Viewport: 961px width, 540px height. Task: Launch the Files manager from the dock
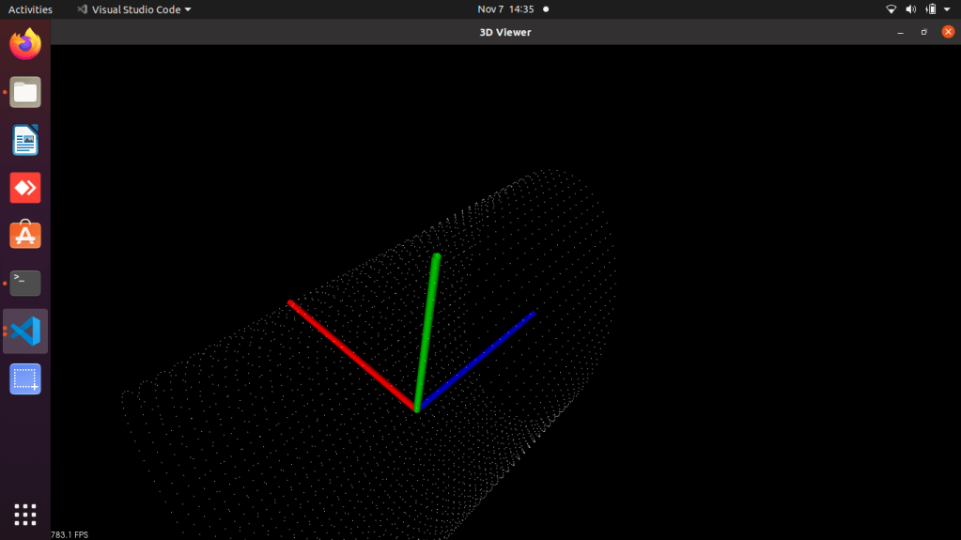(25, 92)
